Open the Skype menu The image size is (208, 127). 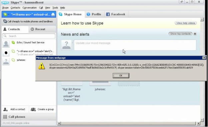[x=5, y=8]
